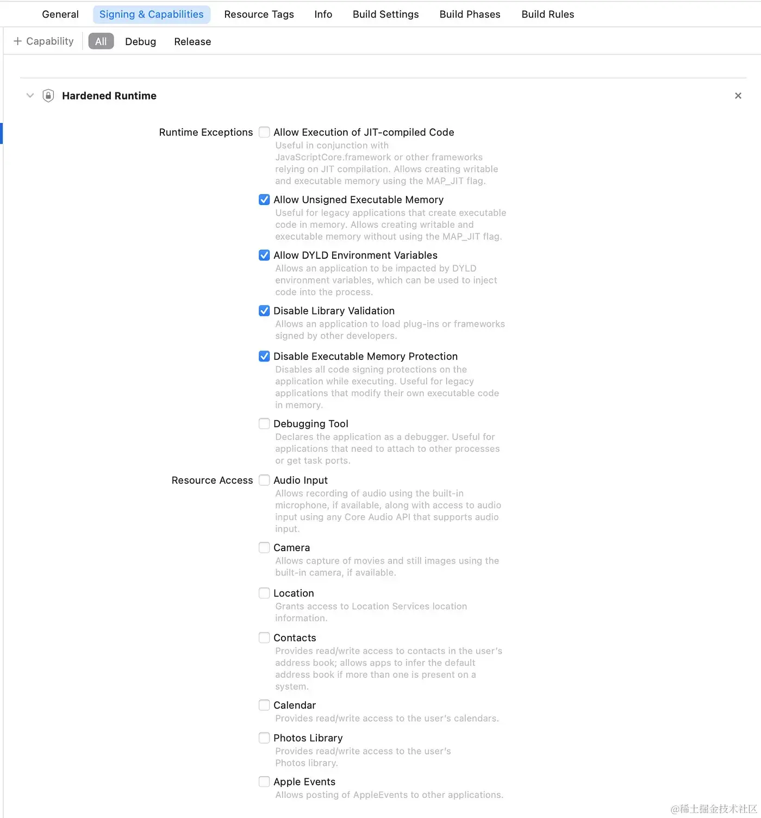The width and height of the screenshot is (761, 818).
Task: Remove the Hardened Runtime capability with the X
Action: (738, 96)
